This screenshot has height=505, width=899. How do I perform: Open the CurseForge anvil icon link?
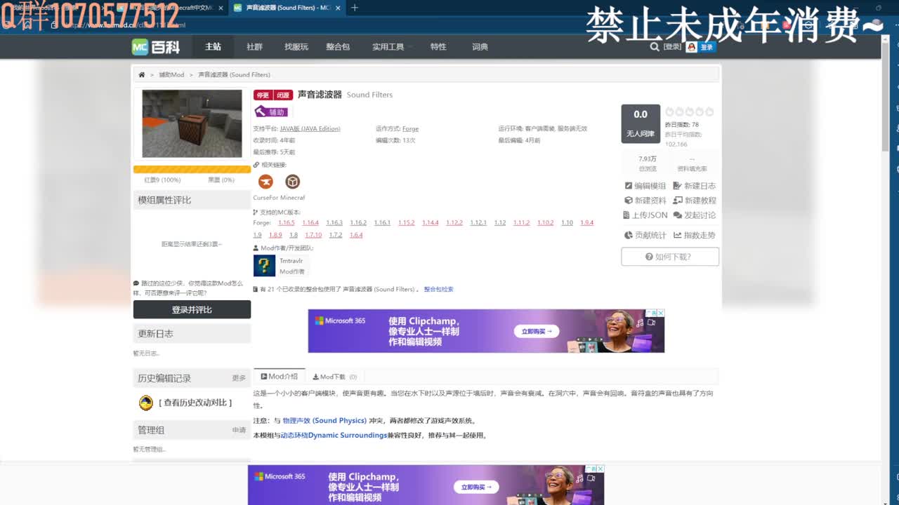pos(265,181)
